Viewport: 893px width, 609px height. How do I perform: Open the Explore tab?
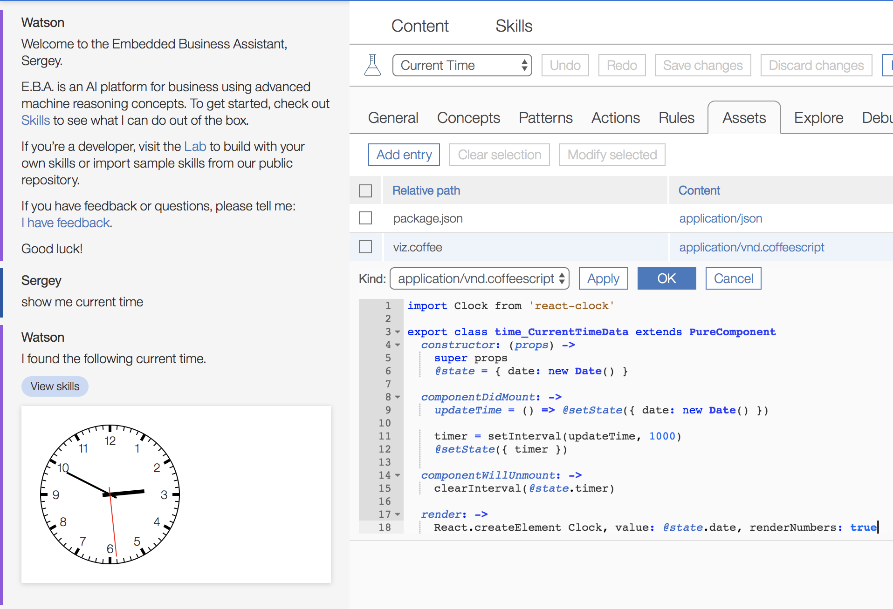(819, 118)
